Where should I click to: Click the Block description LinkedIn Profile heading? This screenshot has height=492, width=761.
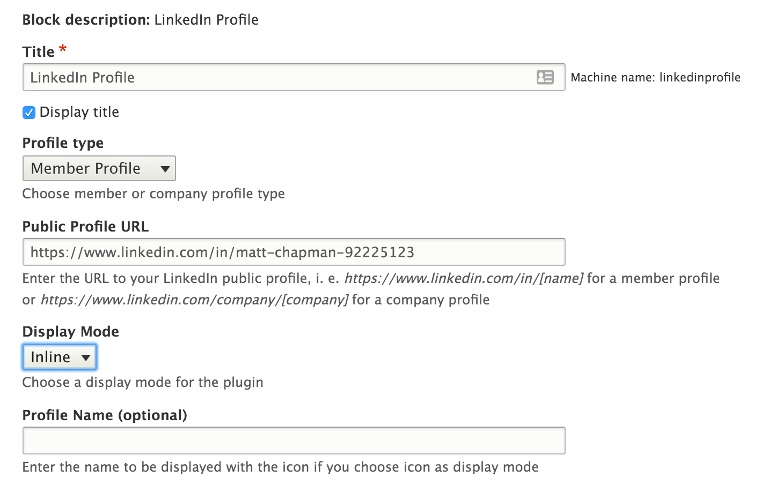coord(140,19)
